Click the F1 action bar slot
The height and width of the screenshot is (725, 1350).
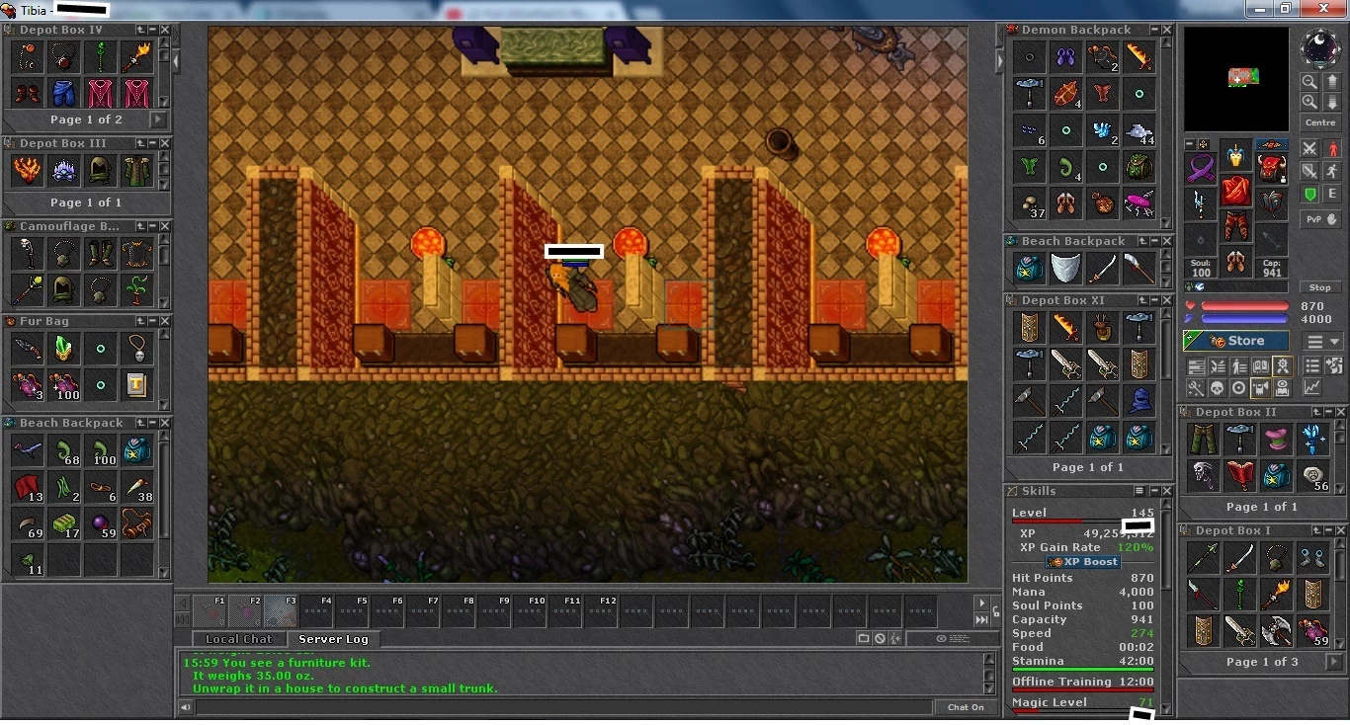pyautogui.click(x=211, y=611)
